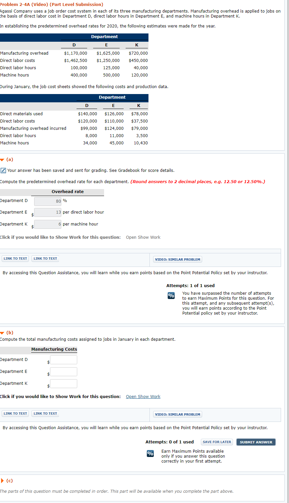Select Department D overhead rate field showing 80
Image resolution: width=289 pixels, height=503 pixels.
click(x=47, y=201)
